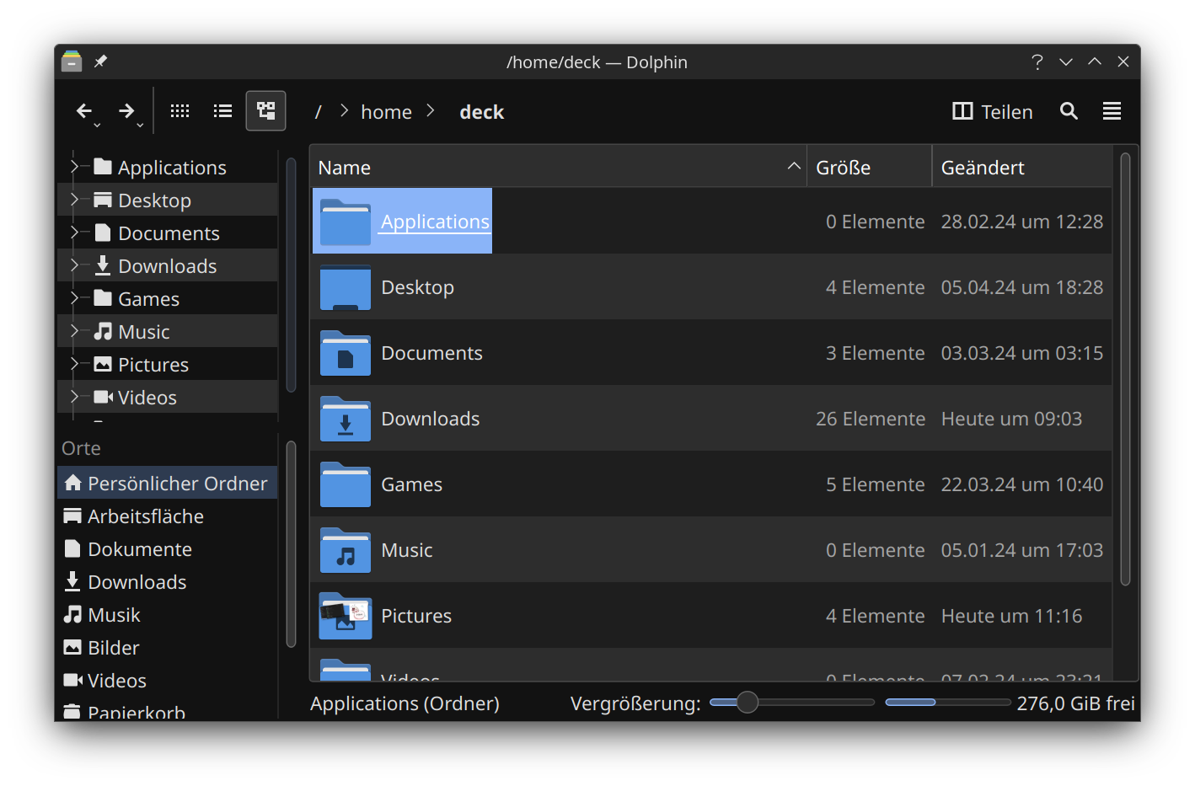Open the hamburger menu

[1112, 110]
